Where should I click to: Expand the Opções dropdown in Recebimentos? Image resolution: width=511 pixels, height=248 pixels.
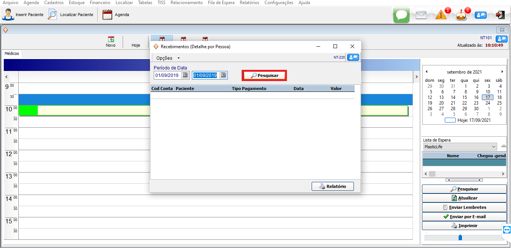pyautogui.click(x=168, y=58)
